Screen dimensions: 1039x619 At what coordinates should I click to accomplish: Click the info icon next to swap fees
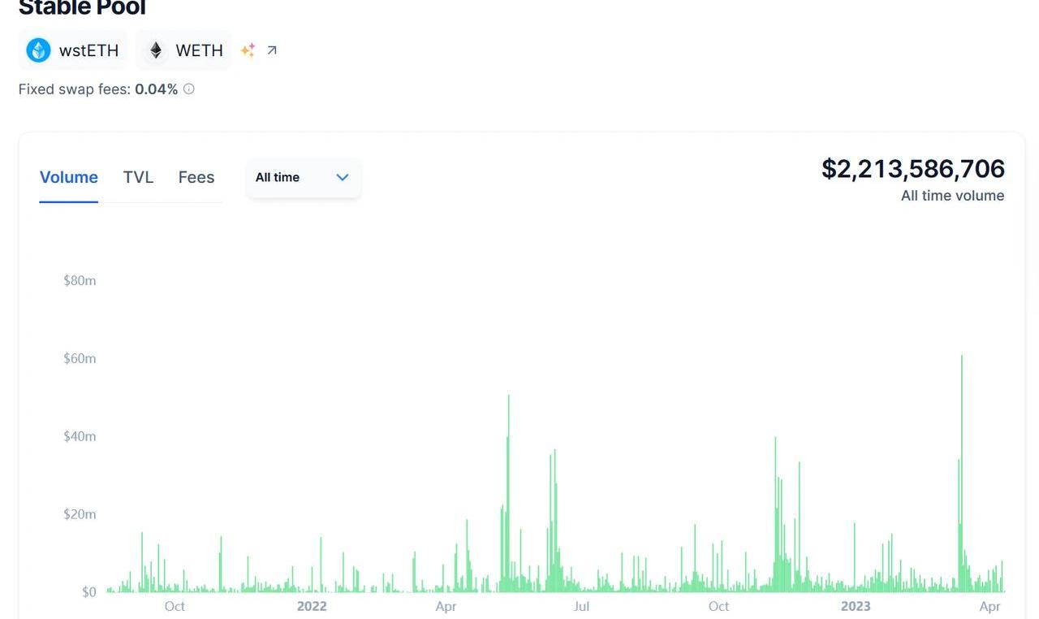(189, 89)
